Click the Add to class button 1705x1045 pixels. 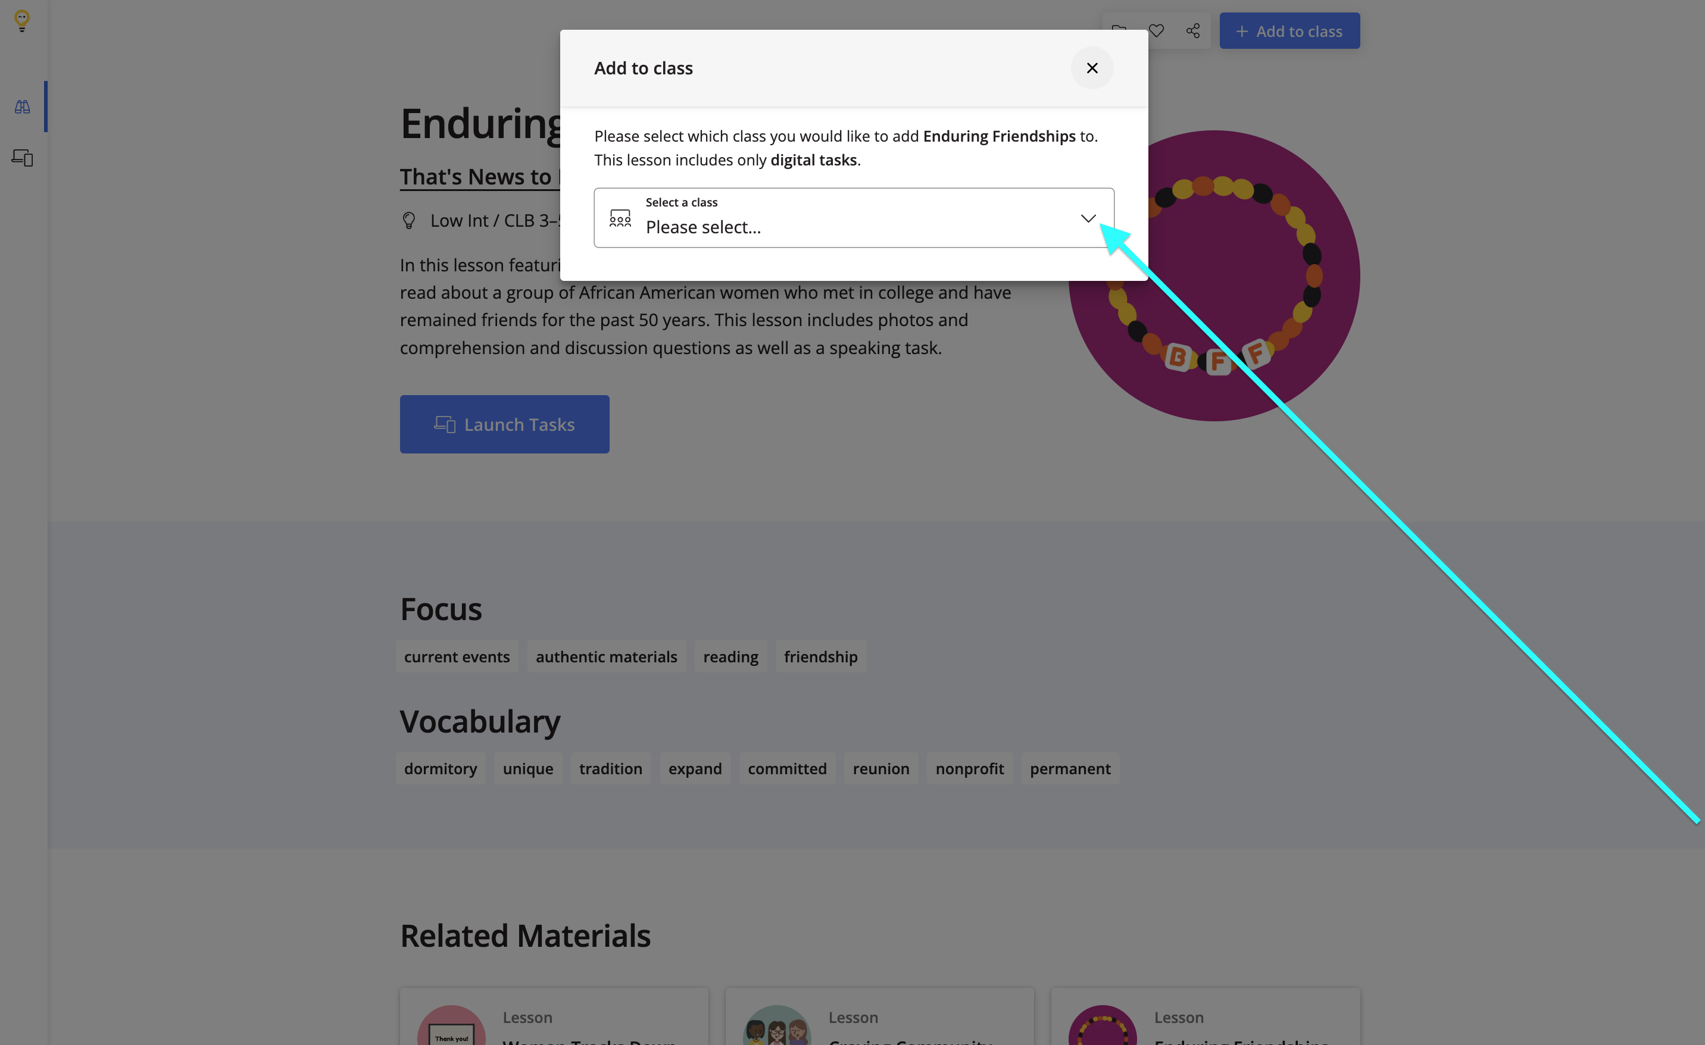(x=1289, y=30)
